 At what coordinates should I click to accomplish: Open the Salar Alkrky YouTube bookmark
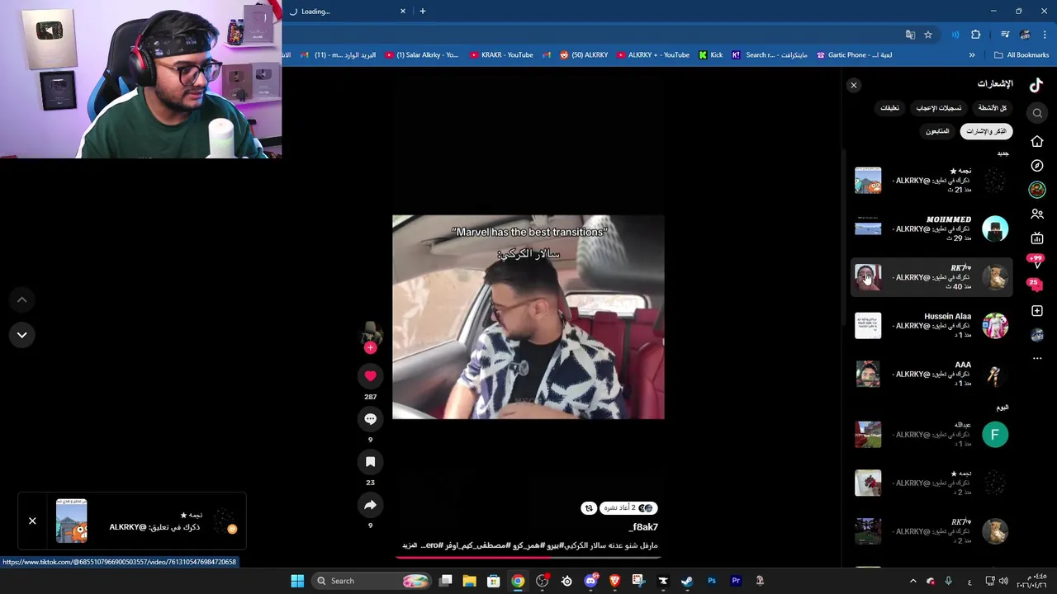click(x=421, y=54)
